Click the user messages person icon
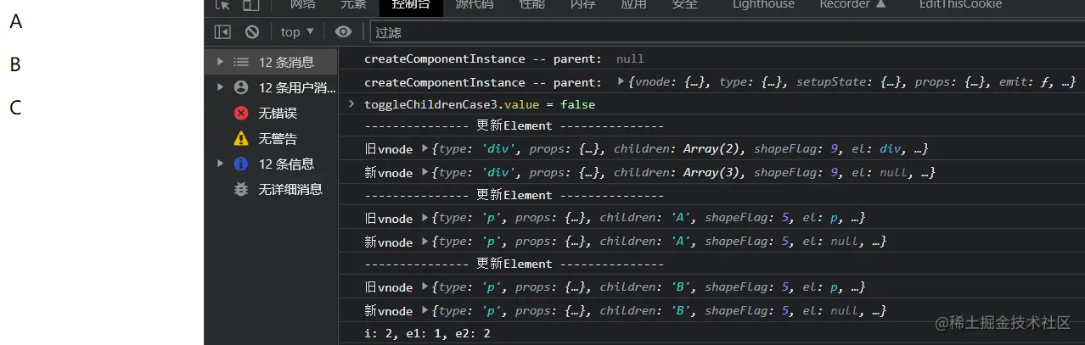 point(241,87)
